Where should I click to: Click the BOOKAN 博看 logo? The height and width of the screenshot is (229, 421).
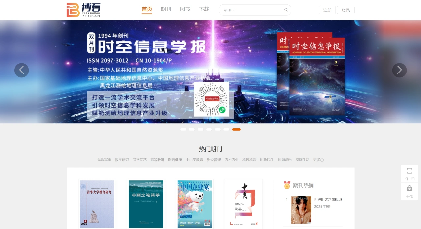[x=84, y=10]
